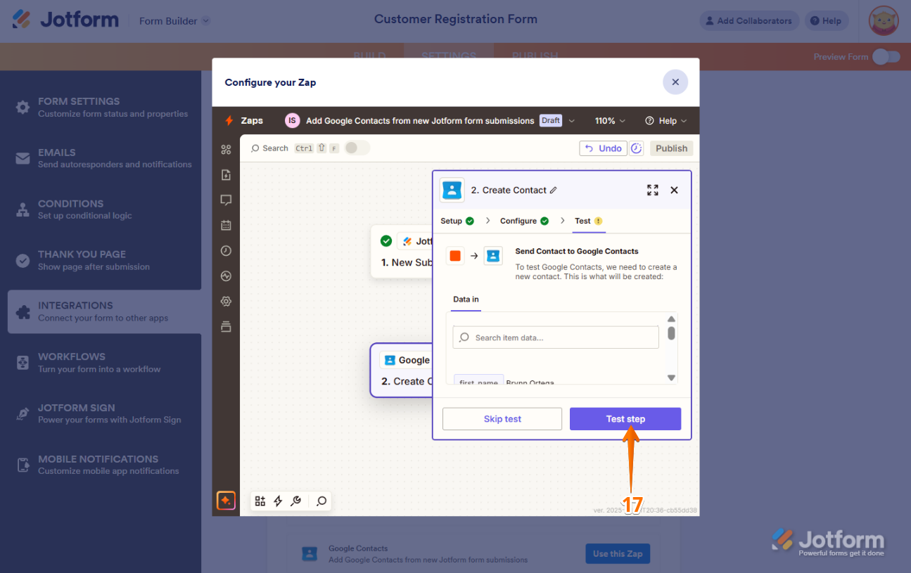Click Add Collaborators button

coord(749,20)
